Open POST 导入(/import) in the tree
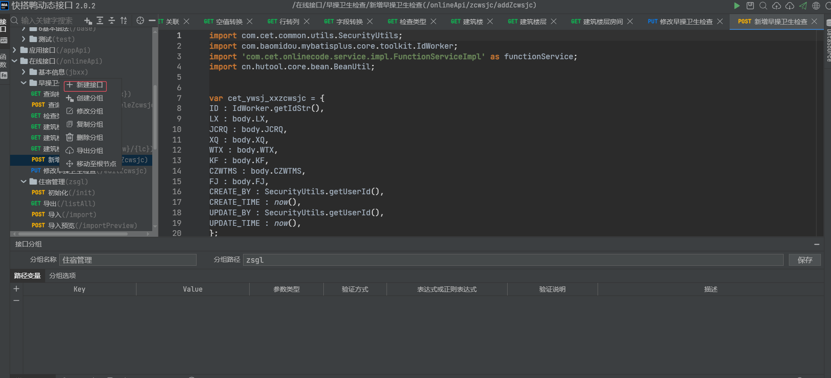831x378 pixels. (x=64, y=214)
